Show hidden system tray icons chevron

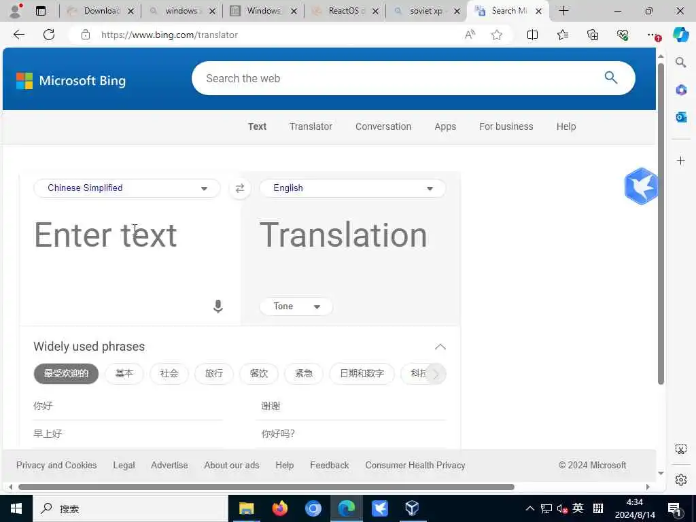(x=529, y=508)
